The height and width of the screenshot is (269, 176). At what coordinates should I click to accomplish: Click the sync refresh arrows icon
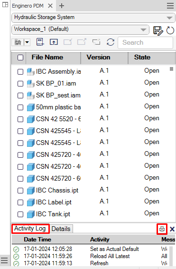coord(111,42)
